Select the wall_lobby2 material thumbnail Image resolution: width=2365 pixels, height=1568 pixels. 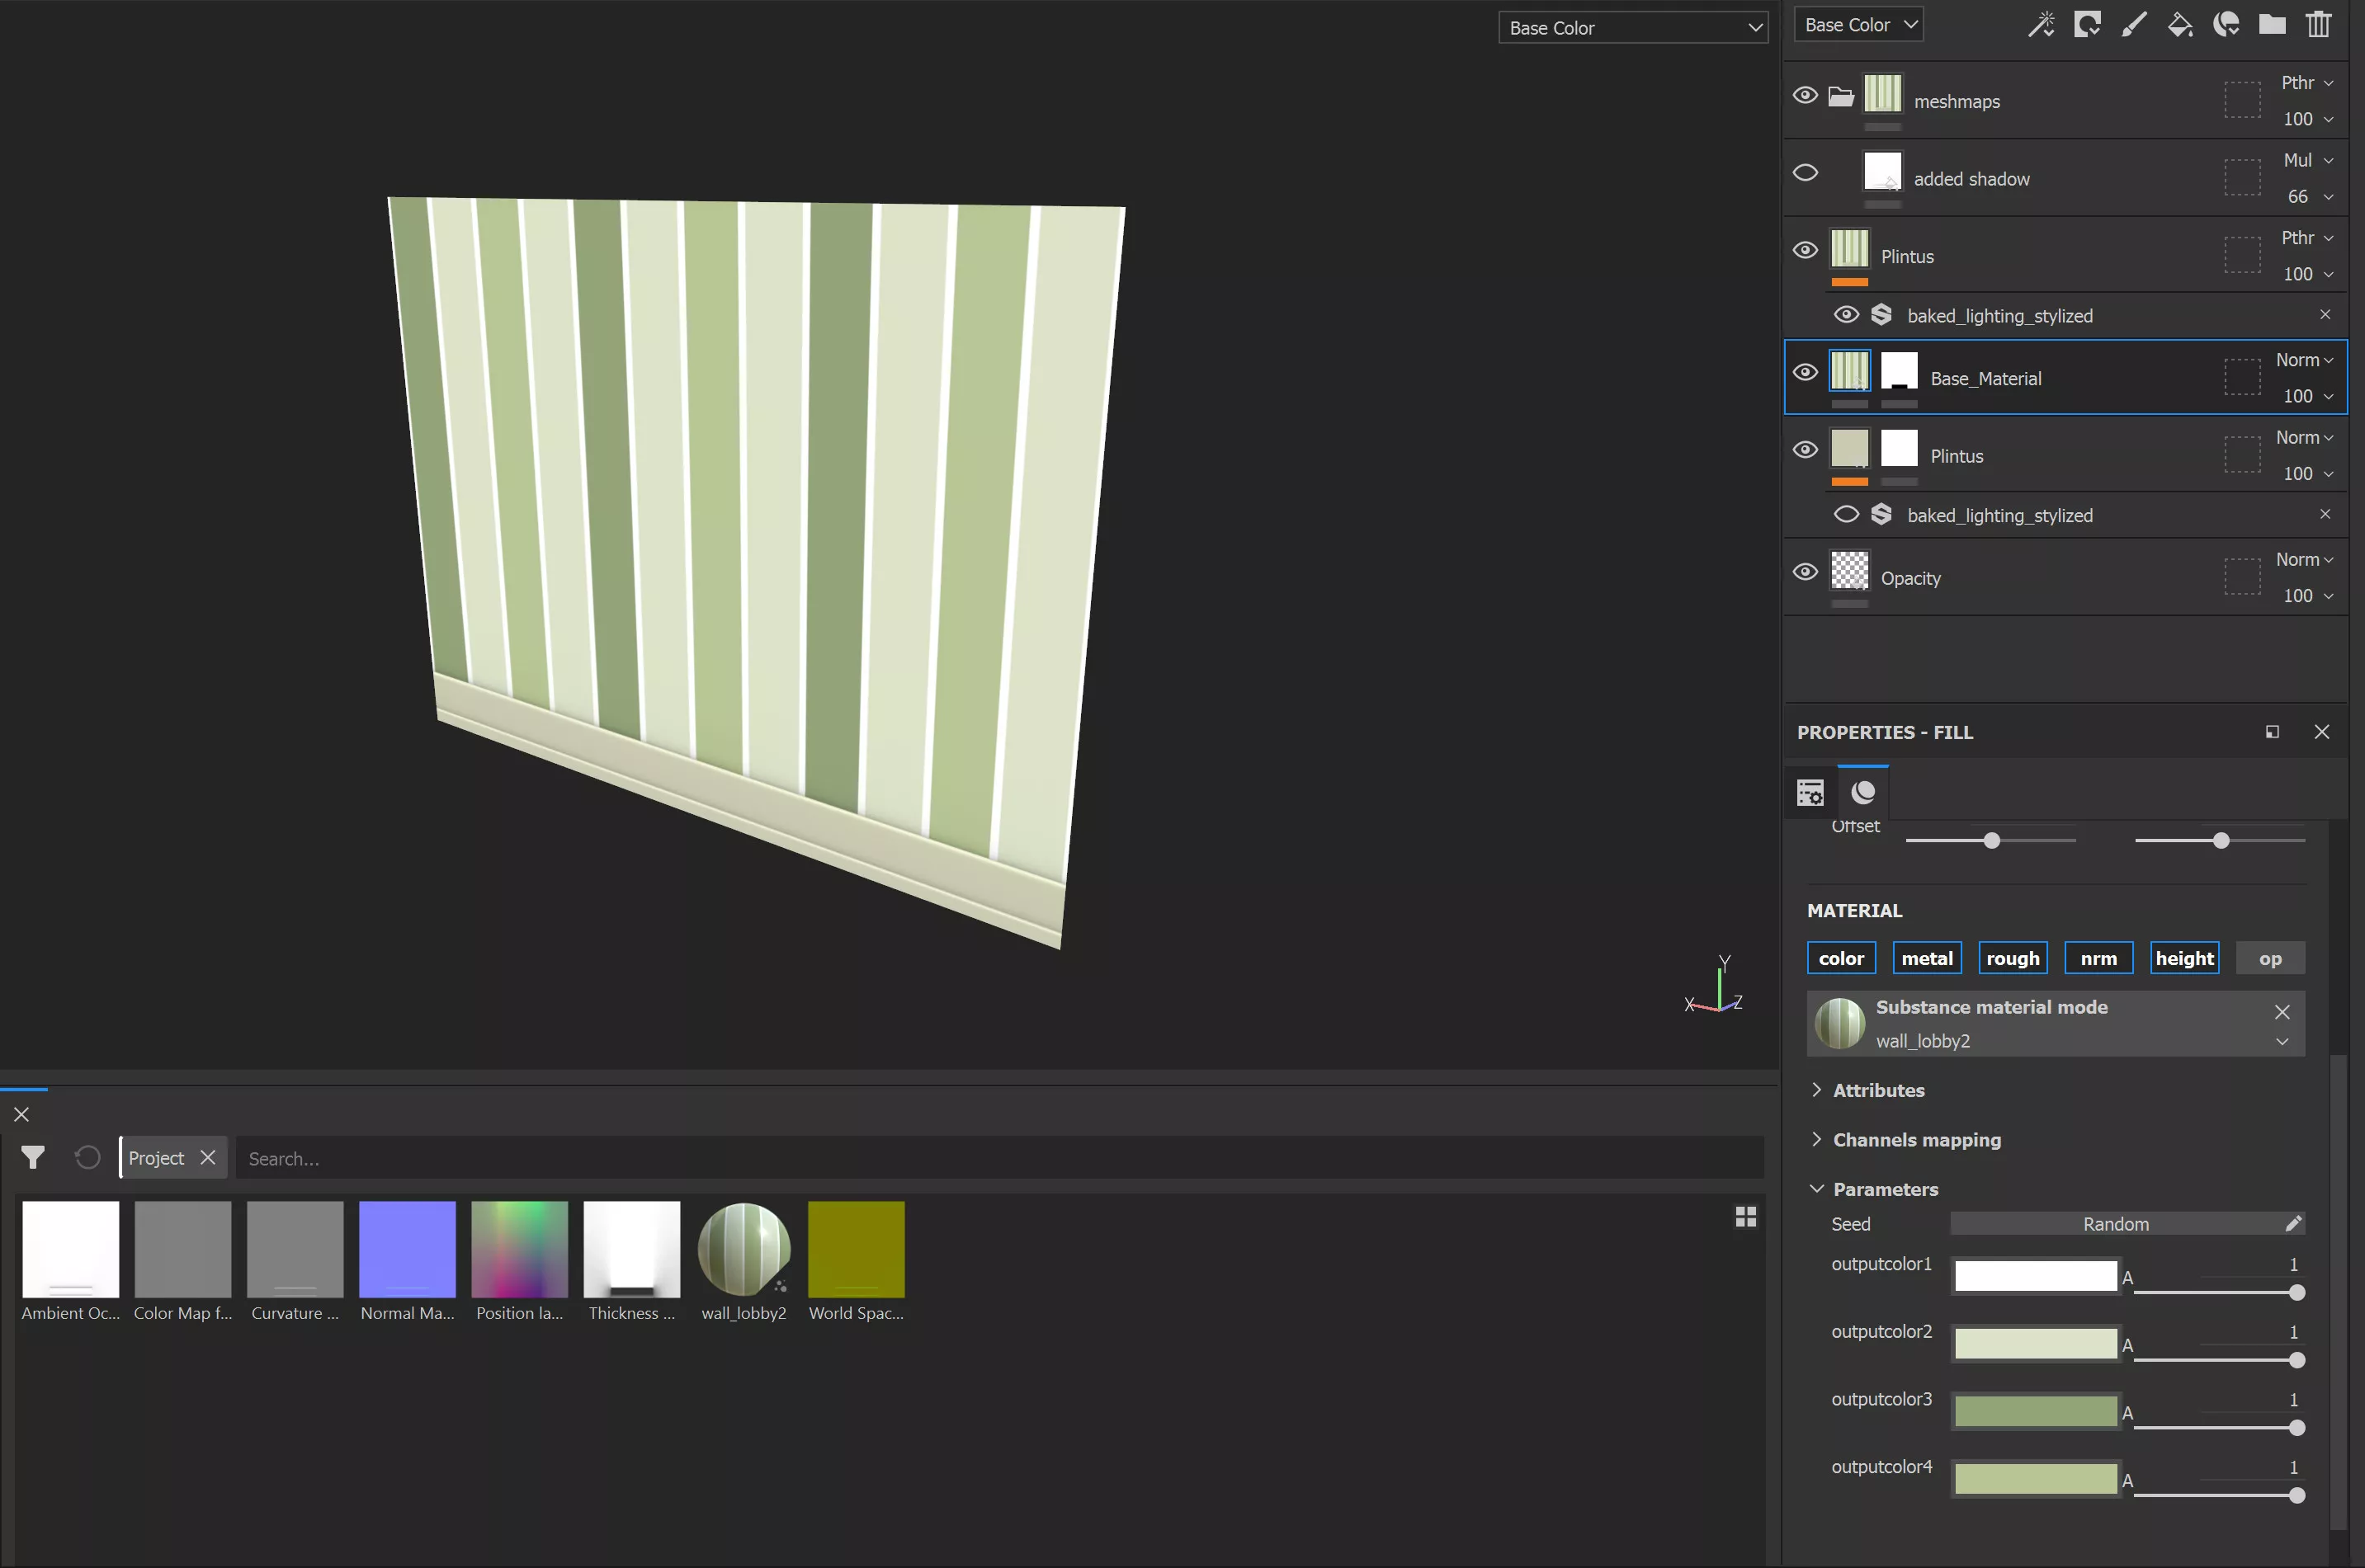(743, 1249)
